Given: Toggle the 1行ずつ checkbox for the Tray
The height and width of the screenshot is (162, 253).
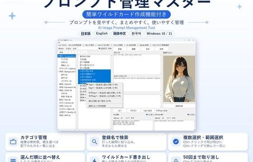Looking at the screenshot, I should point(147,115).
